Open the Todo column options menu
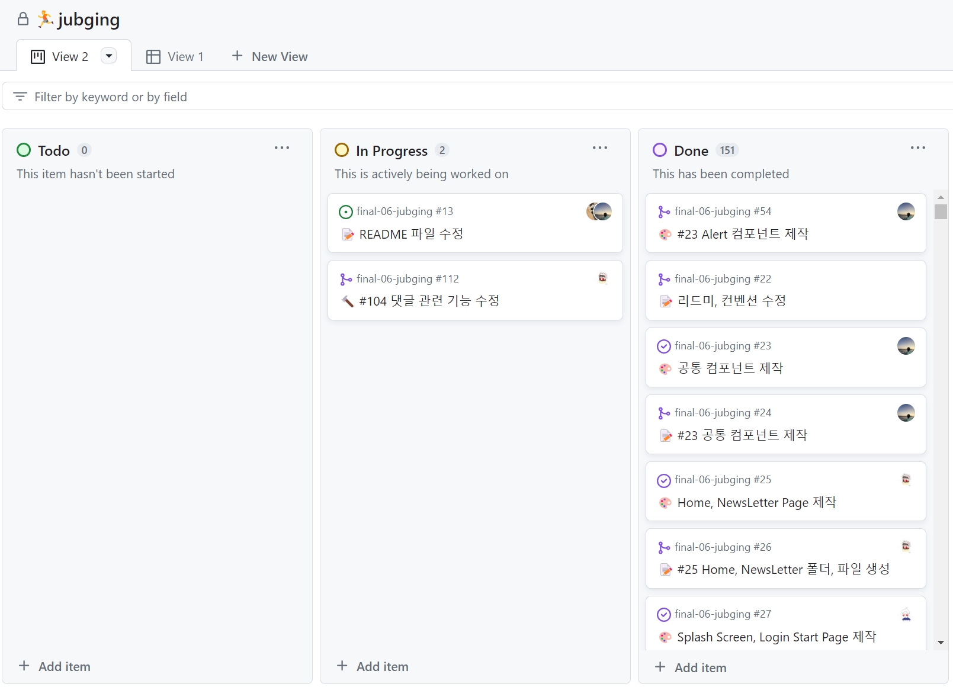 pyautogui.click(x=282, y=147)
